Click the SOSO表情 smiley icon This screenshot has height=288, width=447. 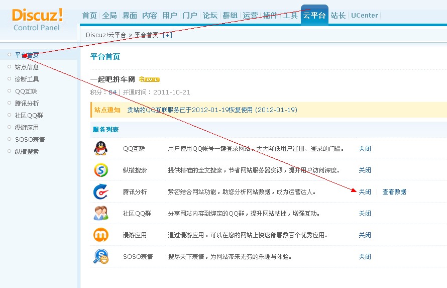click(x=101, y=256)
